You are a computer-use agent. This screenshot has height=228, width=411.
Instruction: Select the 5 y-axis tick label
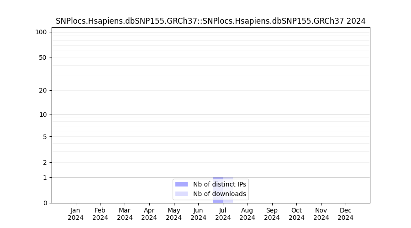pos(45,137)
